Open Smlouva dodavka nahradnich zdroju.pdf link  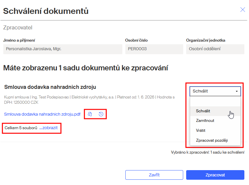(42, 114)
